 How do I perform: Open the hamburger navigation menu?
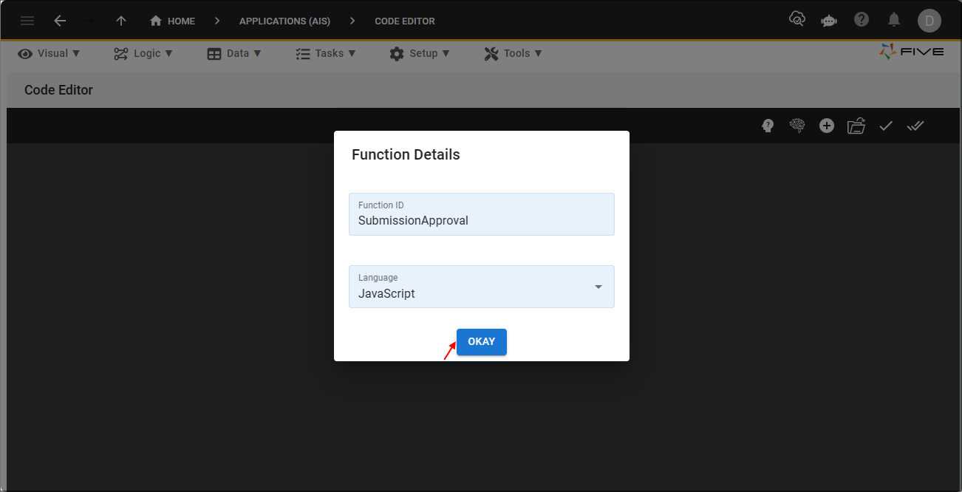[x=27, y=20]
